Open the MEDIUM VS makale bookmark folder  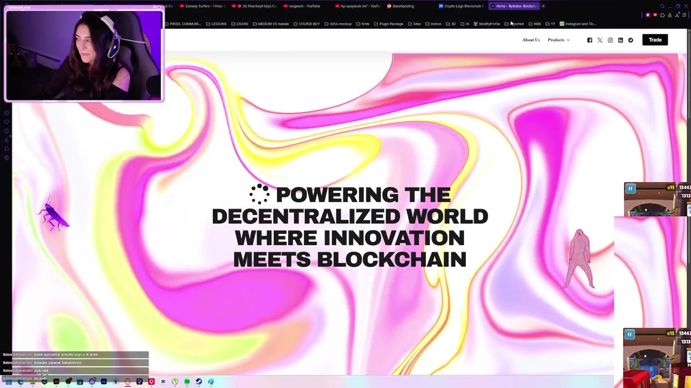tap(270, 24)
